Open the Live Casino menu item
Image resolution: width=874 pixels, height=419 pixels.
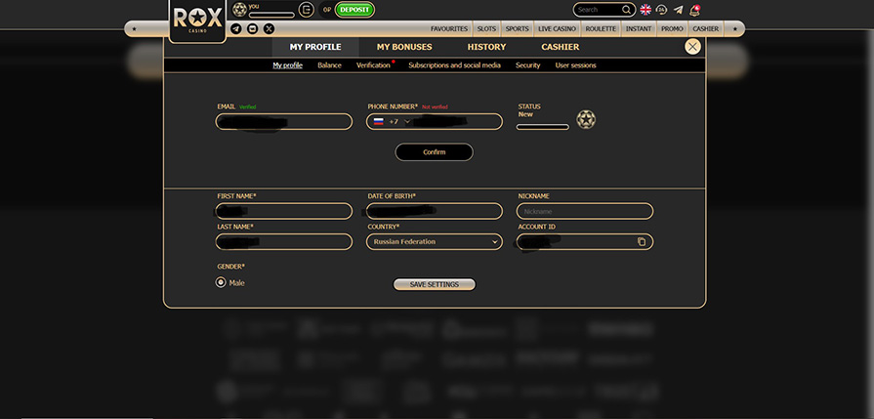pyautogui.click(x=557, y=29)
